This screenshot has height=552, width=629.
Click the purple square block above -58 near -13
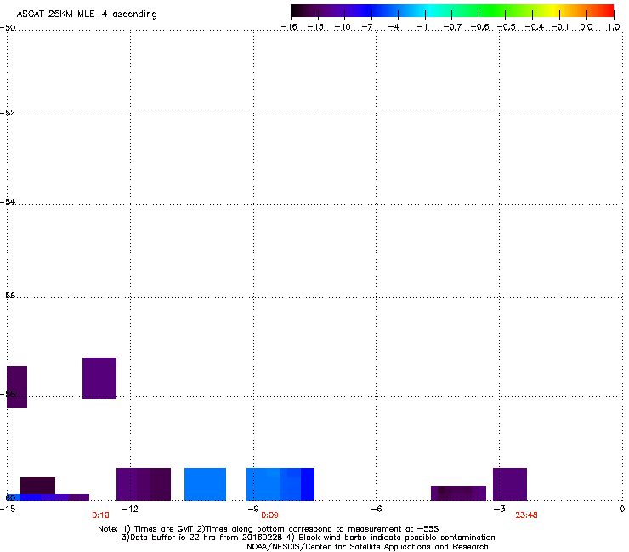[99, 378]
